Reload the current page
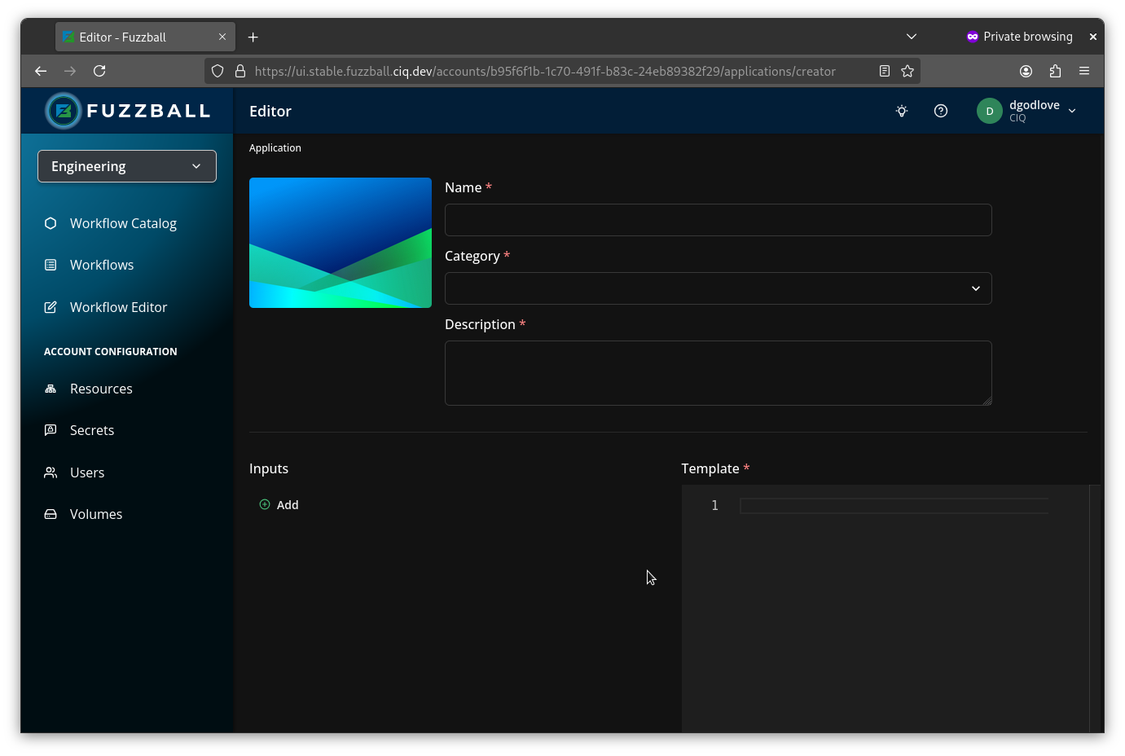 click(x=99, y=71)
